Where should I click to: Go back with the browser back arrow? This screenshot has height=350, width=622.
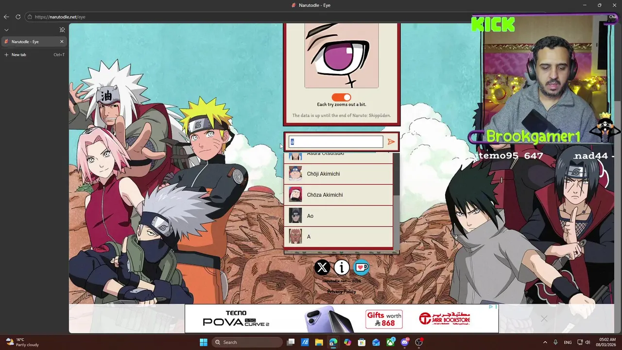click(x=6, y=17)
